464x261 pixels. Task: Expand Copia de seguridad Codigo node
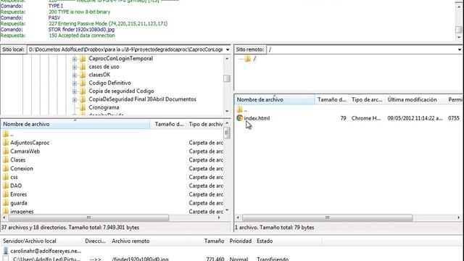pyautogui.click(x=75, y=91)
